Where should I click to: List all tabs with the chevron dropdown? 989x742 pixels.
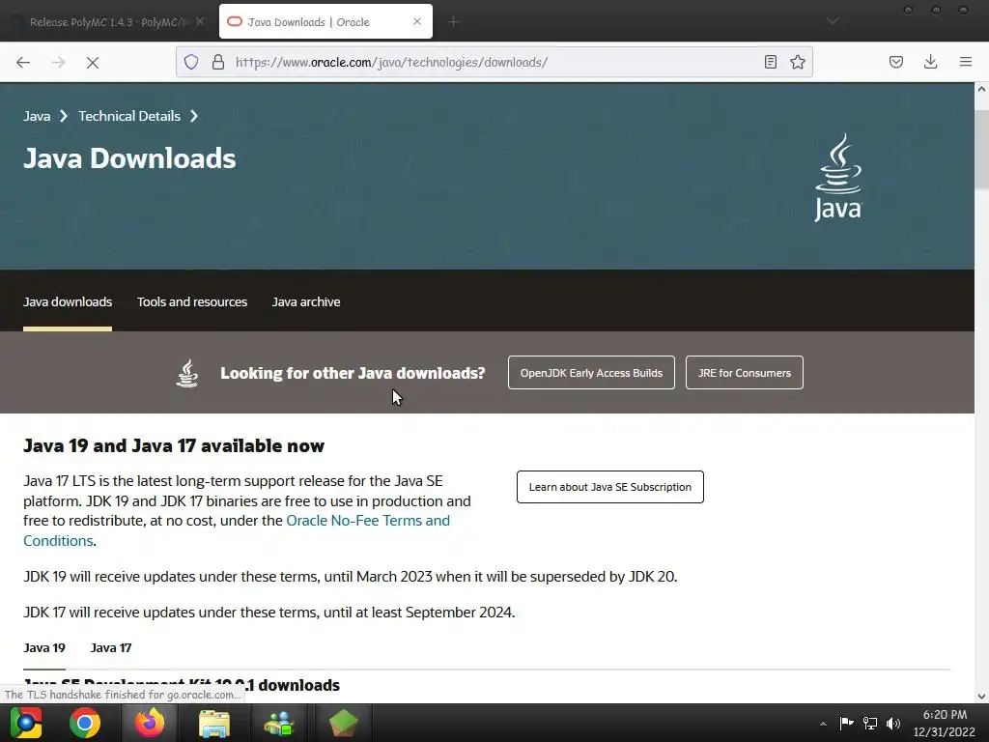(833, 21)
